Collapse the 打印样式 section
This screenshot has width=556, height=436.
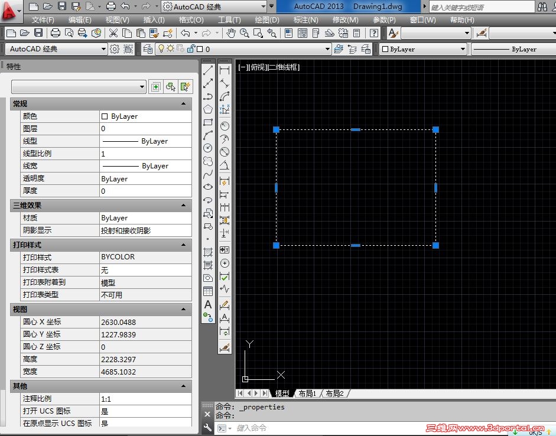183,245
